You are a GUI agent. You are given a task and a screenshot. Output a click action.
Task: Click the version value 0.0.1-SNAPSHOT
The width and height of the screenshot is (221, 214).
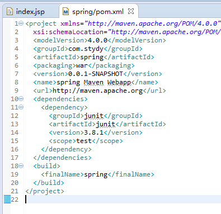pos(96,74)
